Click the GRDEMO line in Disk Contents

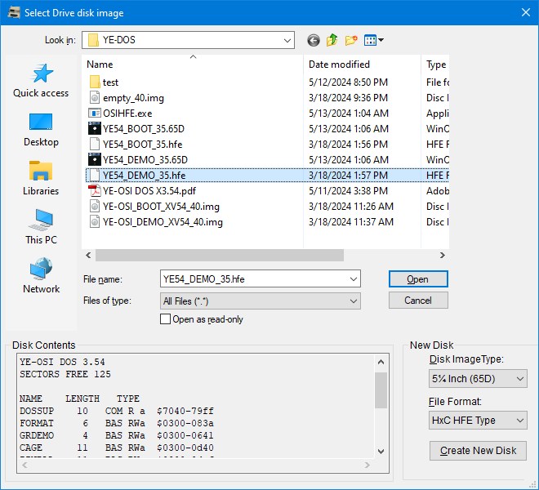click(x=117, y=435)
